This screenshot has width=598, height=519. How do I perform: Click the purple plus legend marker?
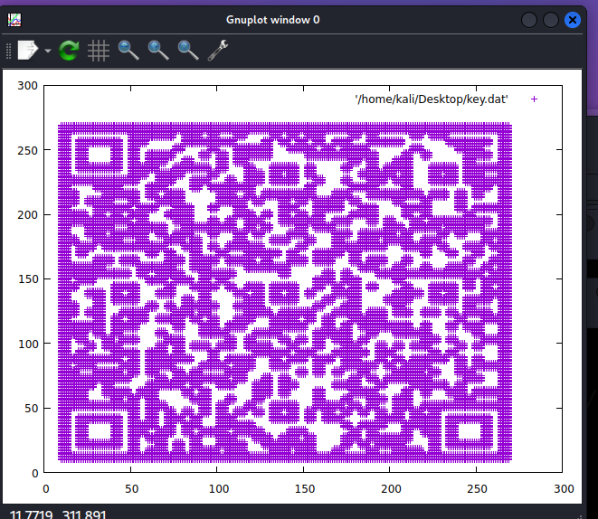pyautogui.click(x=534, y=99)
